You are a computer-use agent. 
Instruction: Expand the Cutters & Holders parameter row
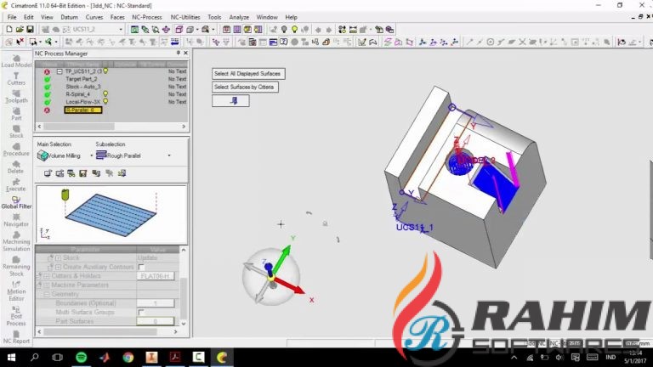pos(46,276)
